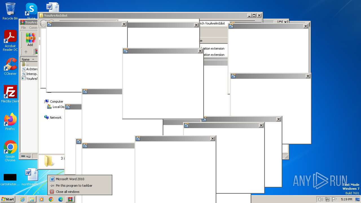Select Computer in Explorer navigation pane
361x203 pixels.
54,101
